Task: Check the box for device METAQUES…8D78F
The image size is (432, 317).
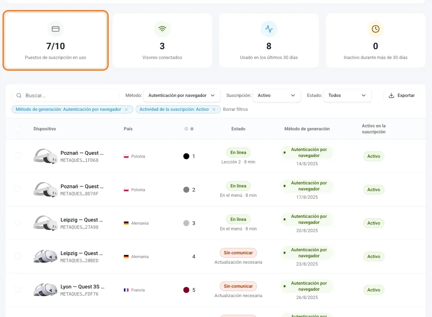Action: (18, 189)
